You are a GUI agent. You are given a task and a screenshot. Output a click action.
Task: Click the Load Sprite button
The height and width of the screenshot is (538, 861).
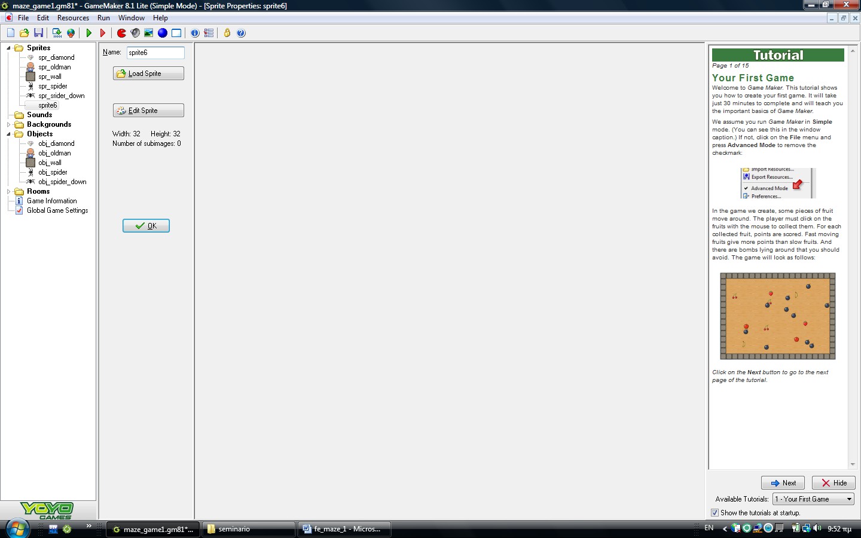click(x=148, y=74)
